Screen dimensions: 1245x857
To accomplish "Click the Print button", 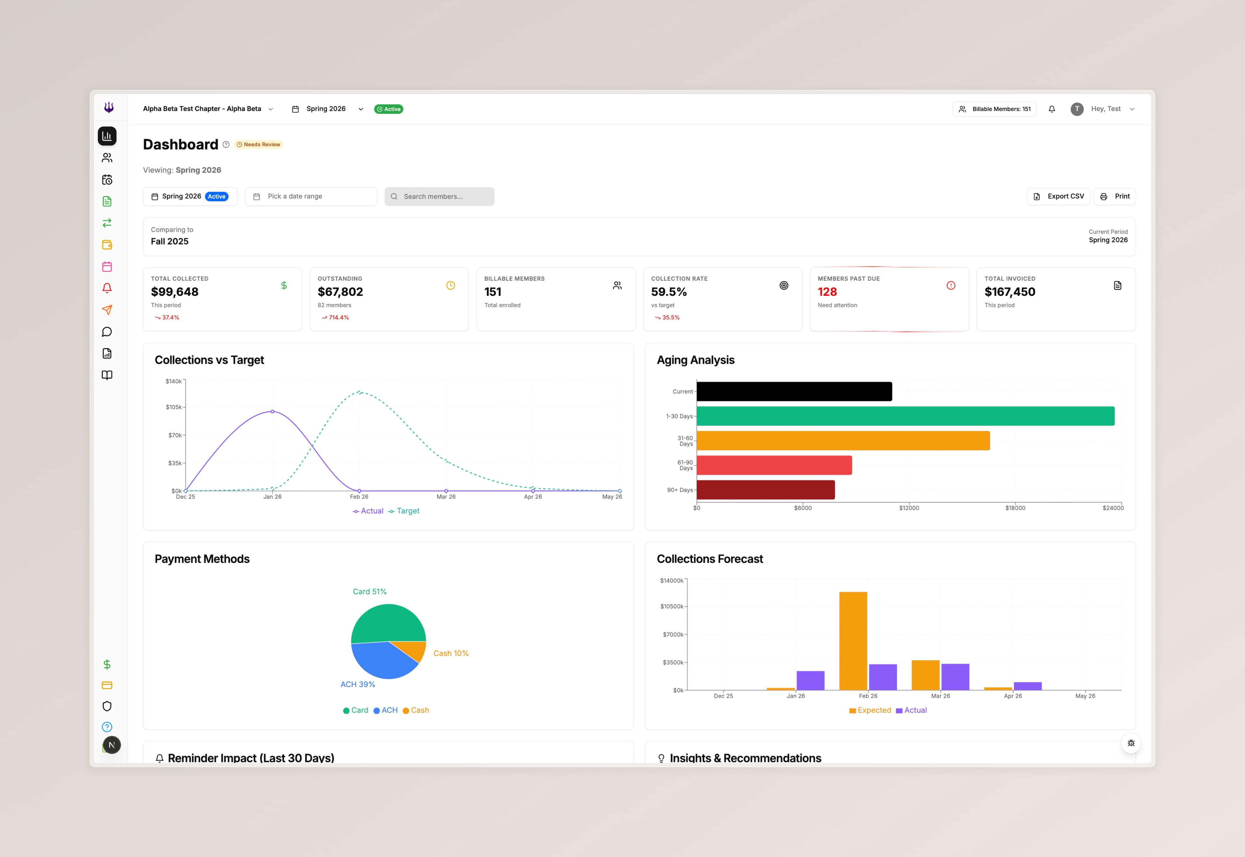I will [1115, 196].
